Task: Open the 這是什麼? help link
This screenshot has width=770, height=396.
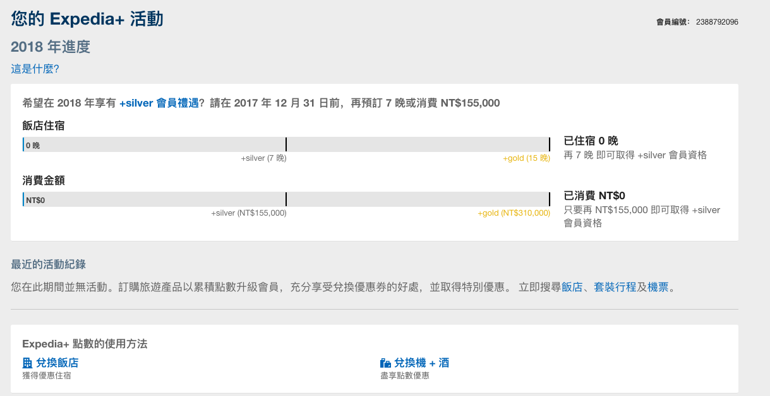Action: pos(35,69)
